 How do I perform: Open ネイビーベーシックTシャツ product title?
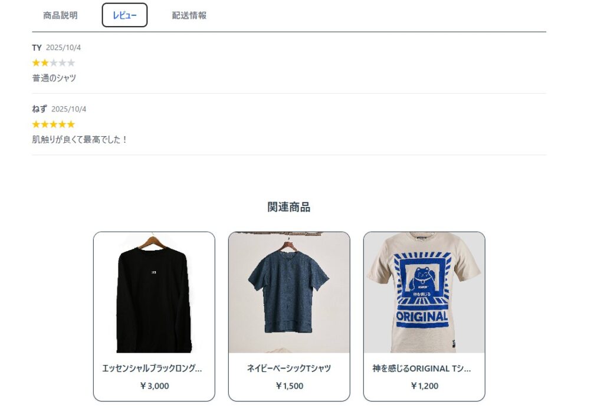coord(289,368)
